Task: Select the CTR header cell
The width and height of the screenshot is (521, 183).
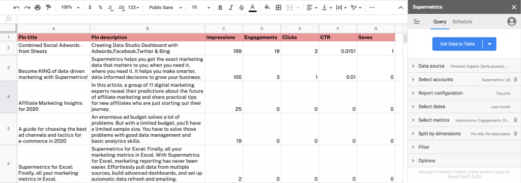Action: coord(338,37)
